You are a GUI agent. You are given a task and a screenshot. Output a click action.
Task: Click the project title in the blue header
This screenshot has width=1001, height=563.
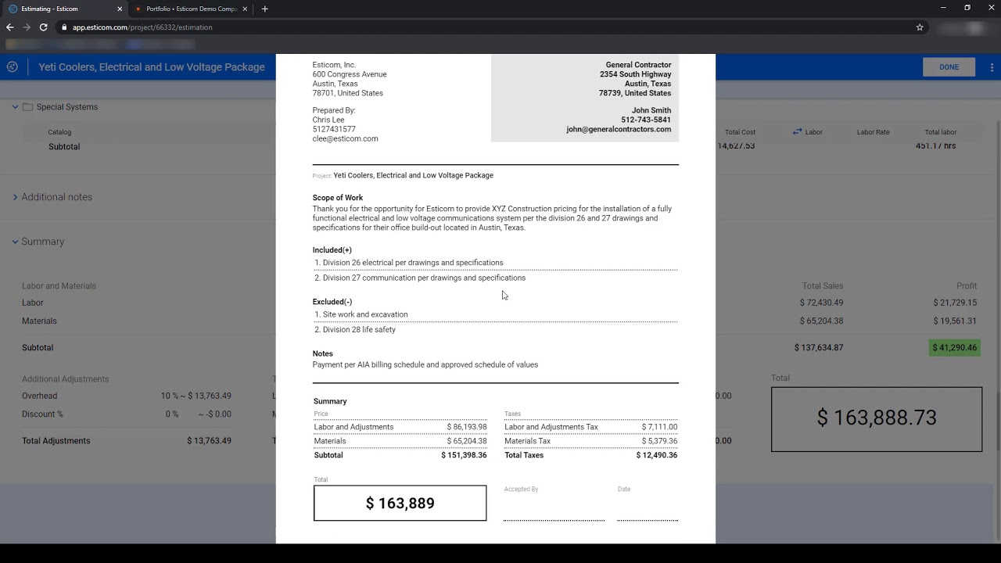click(152, 67)
